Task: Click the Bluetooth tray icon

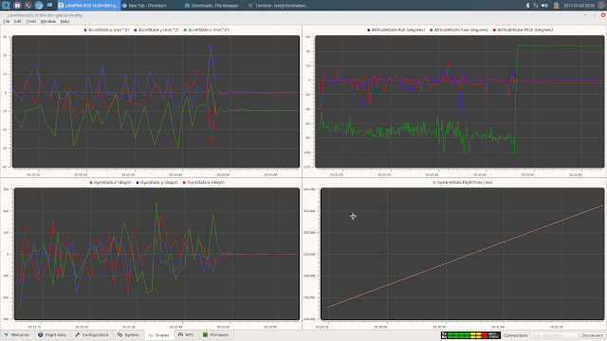Action: pos(527,6)
